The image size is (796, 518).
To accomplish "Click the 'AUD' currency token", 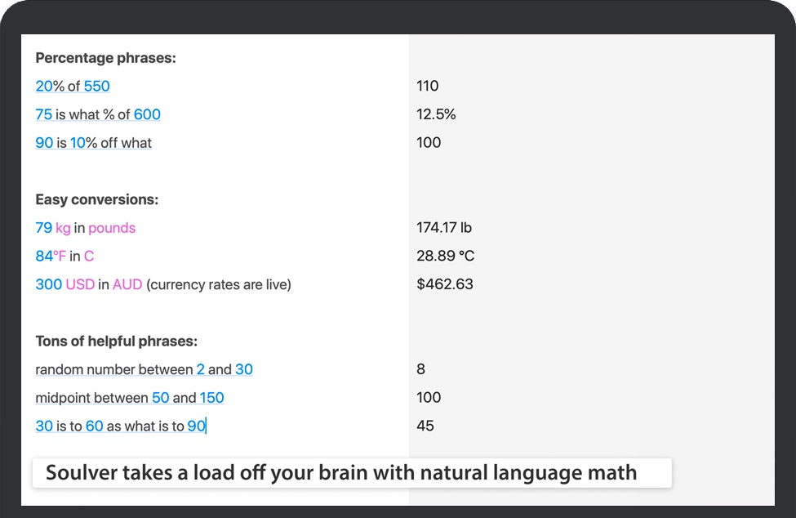I will coord(127,284).
